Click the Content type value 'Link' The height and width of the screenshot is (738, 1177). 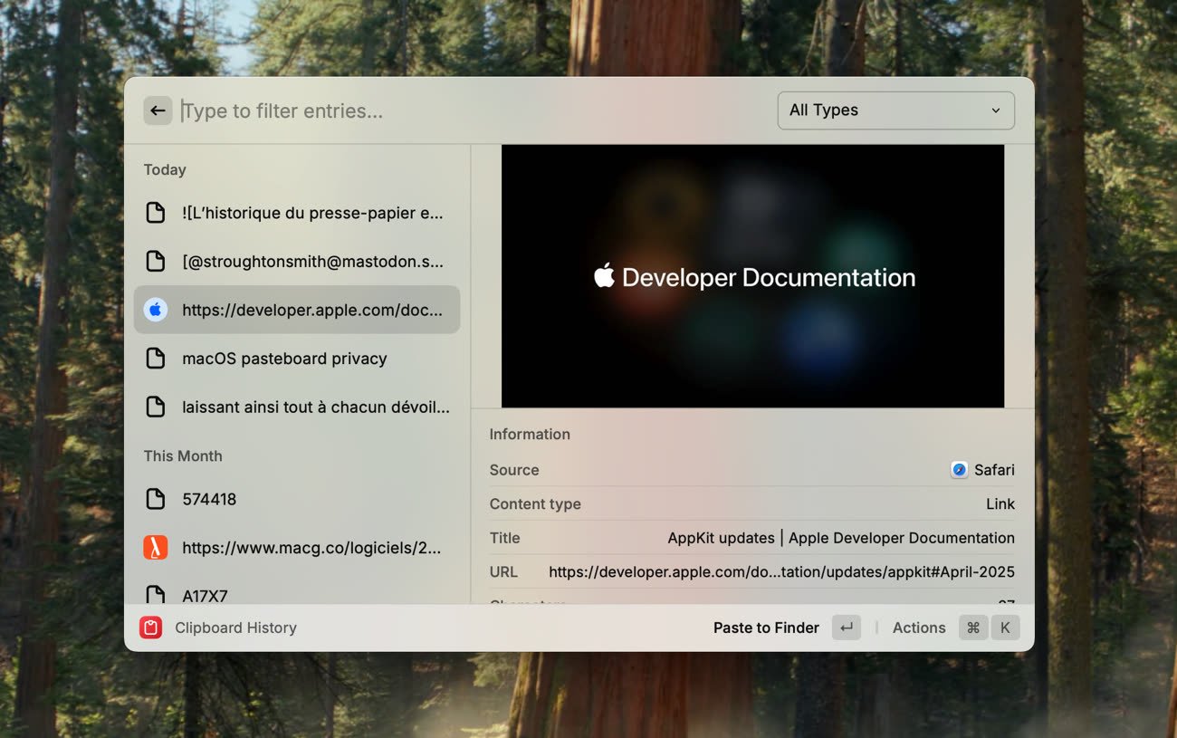click(1000, 504)
